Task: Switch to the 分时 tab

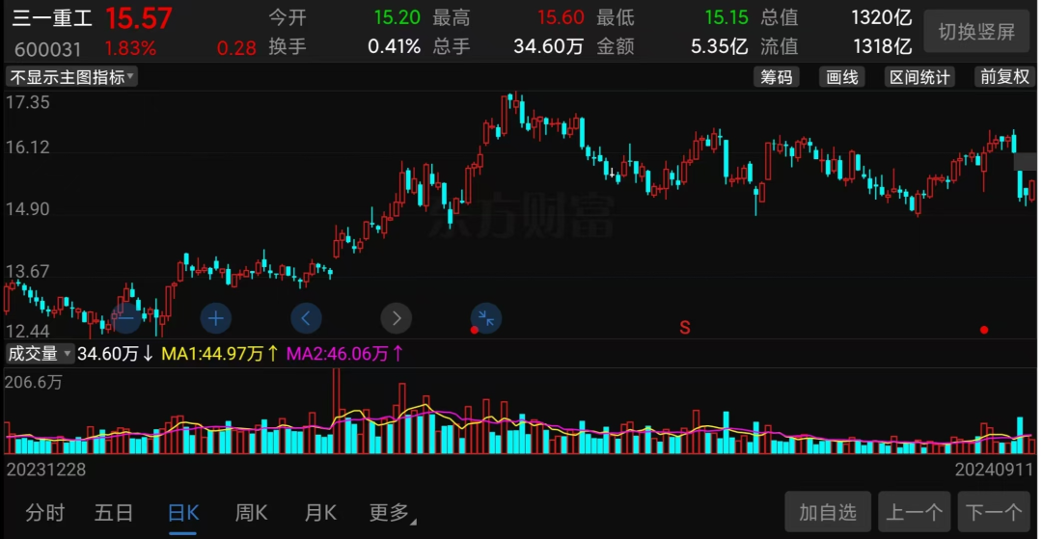Action: tap(45, 512)
